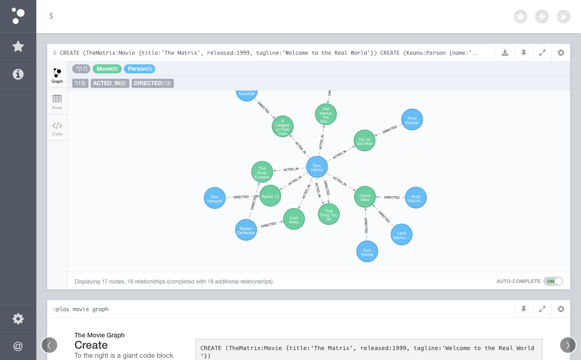Expand the graph result frame to fullscreen

coord(542,53)
